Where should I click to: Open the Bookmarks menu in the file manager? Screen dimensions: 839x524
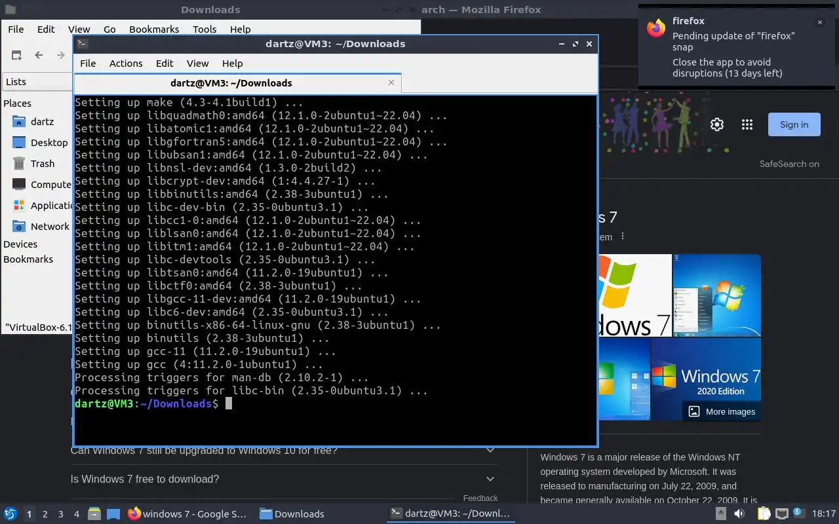coord(154,29)
